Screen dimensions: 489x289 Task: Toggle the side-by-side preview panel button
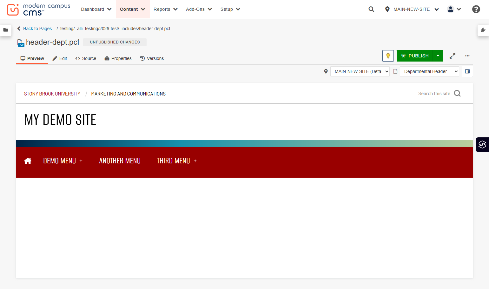467,71
